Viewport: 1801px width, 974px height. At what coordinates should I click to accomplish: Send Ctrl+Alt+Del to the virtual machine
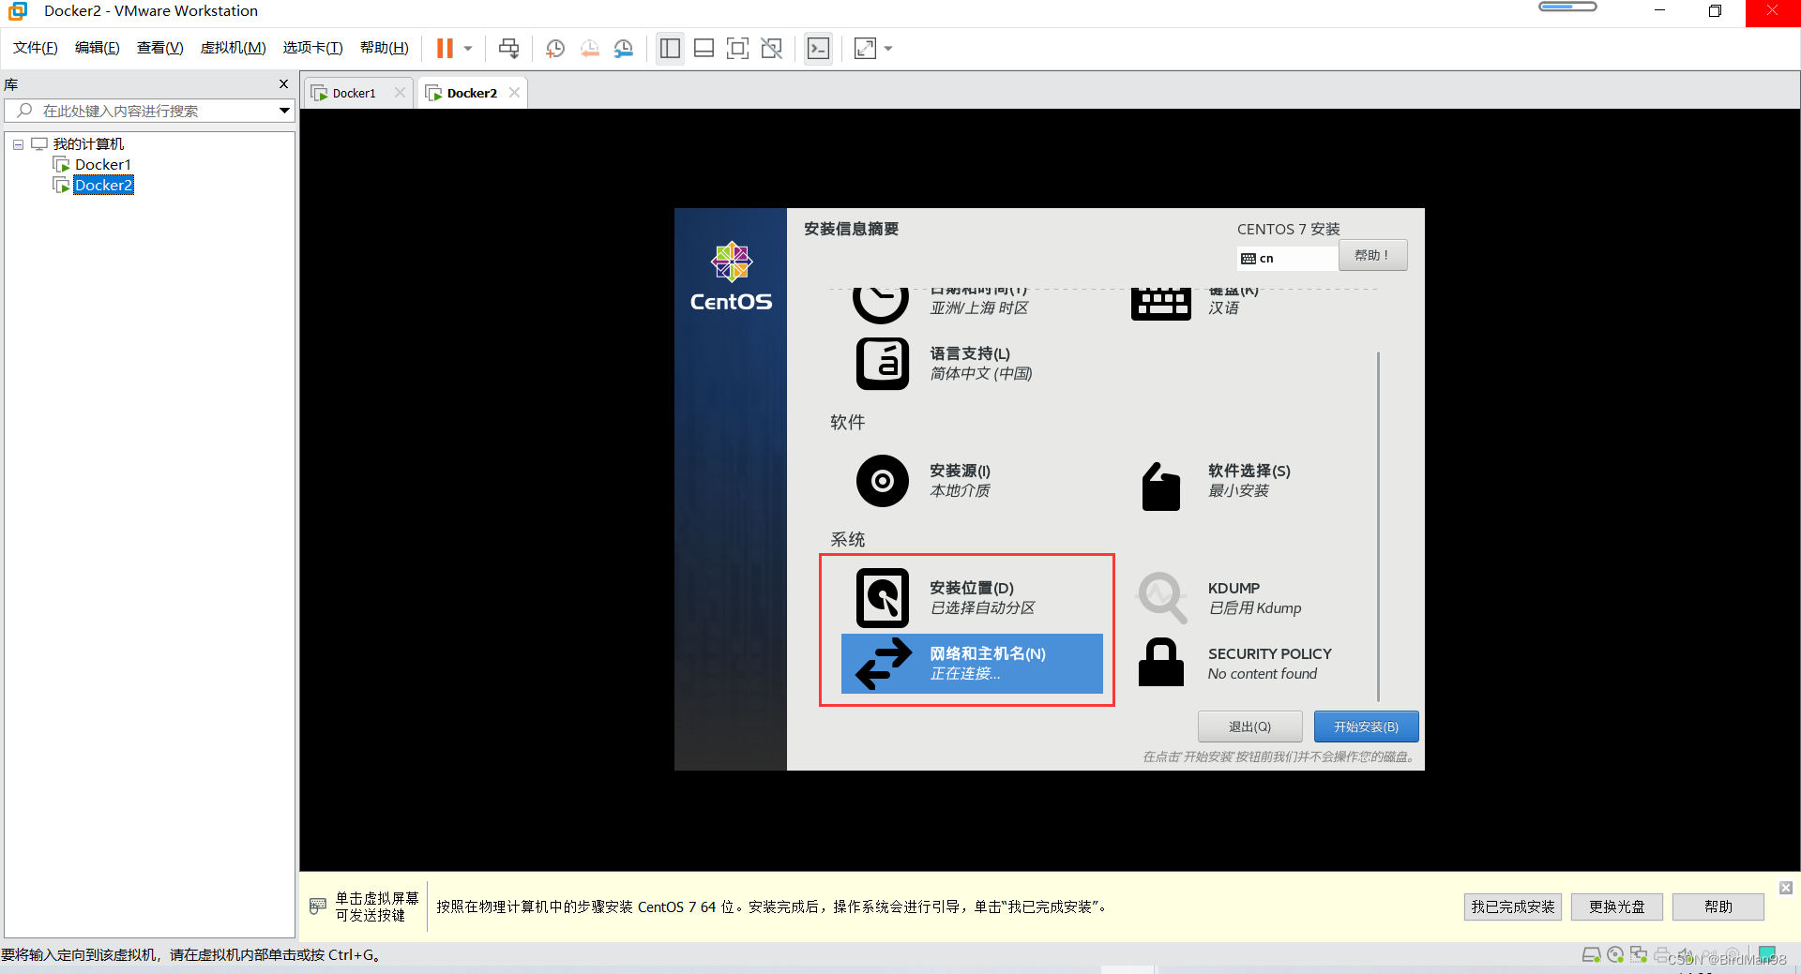tap(508, 48)
